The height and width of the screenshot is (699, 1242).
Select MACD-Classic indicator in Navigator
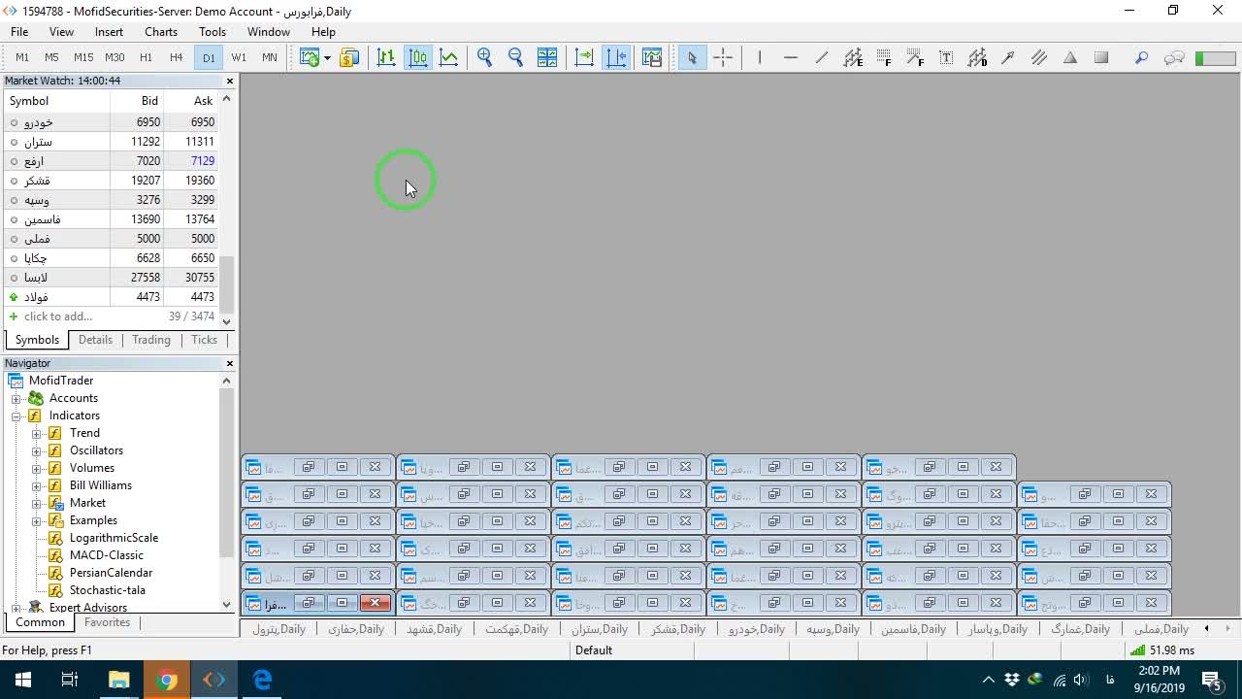(x=107, y=555)
